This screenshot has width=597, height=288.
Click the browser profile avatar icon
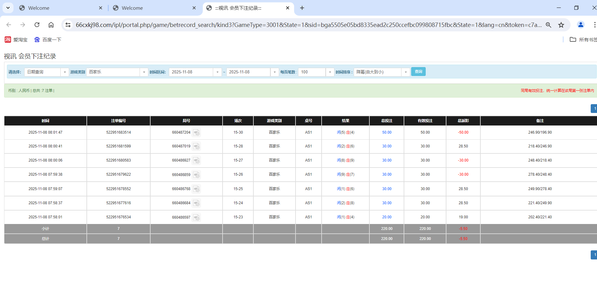(x=580, y=25)
